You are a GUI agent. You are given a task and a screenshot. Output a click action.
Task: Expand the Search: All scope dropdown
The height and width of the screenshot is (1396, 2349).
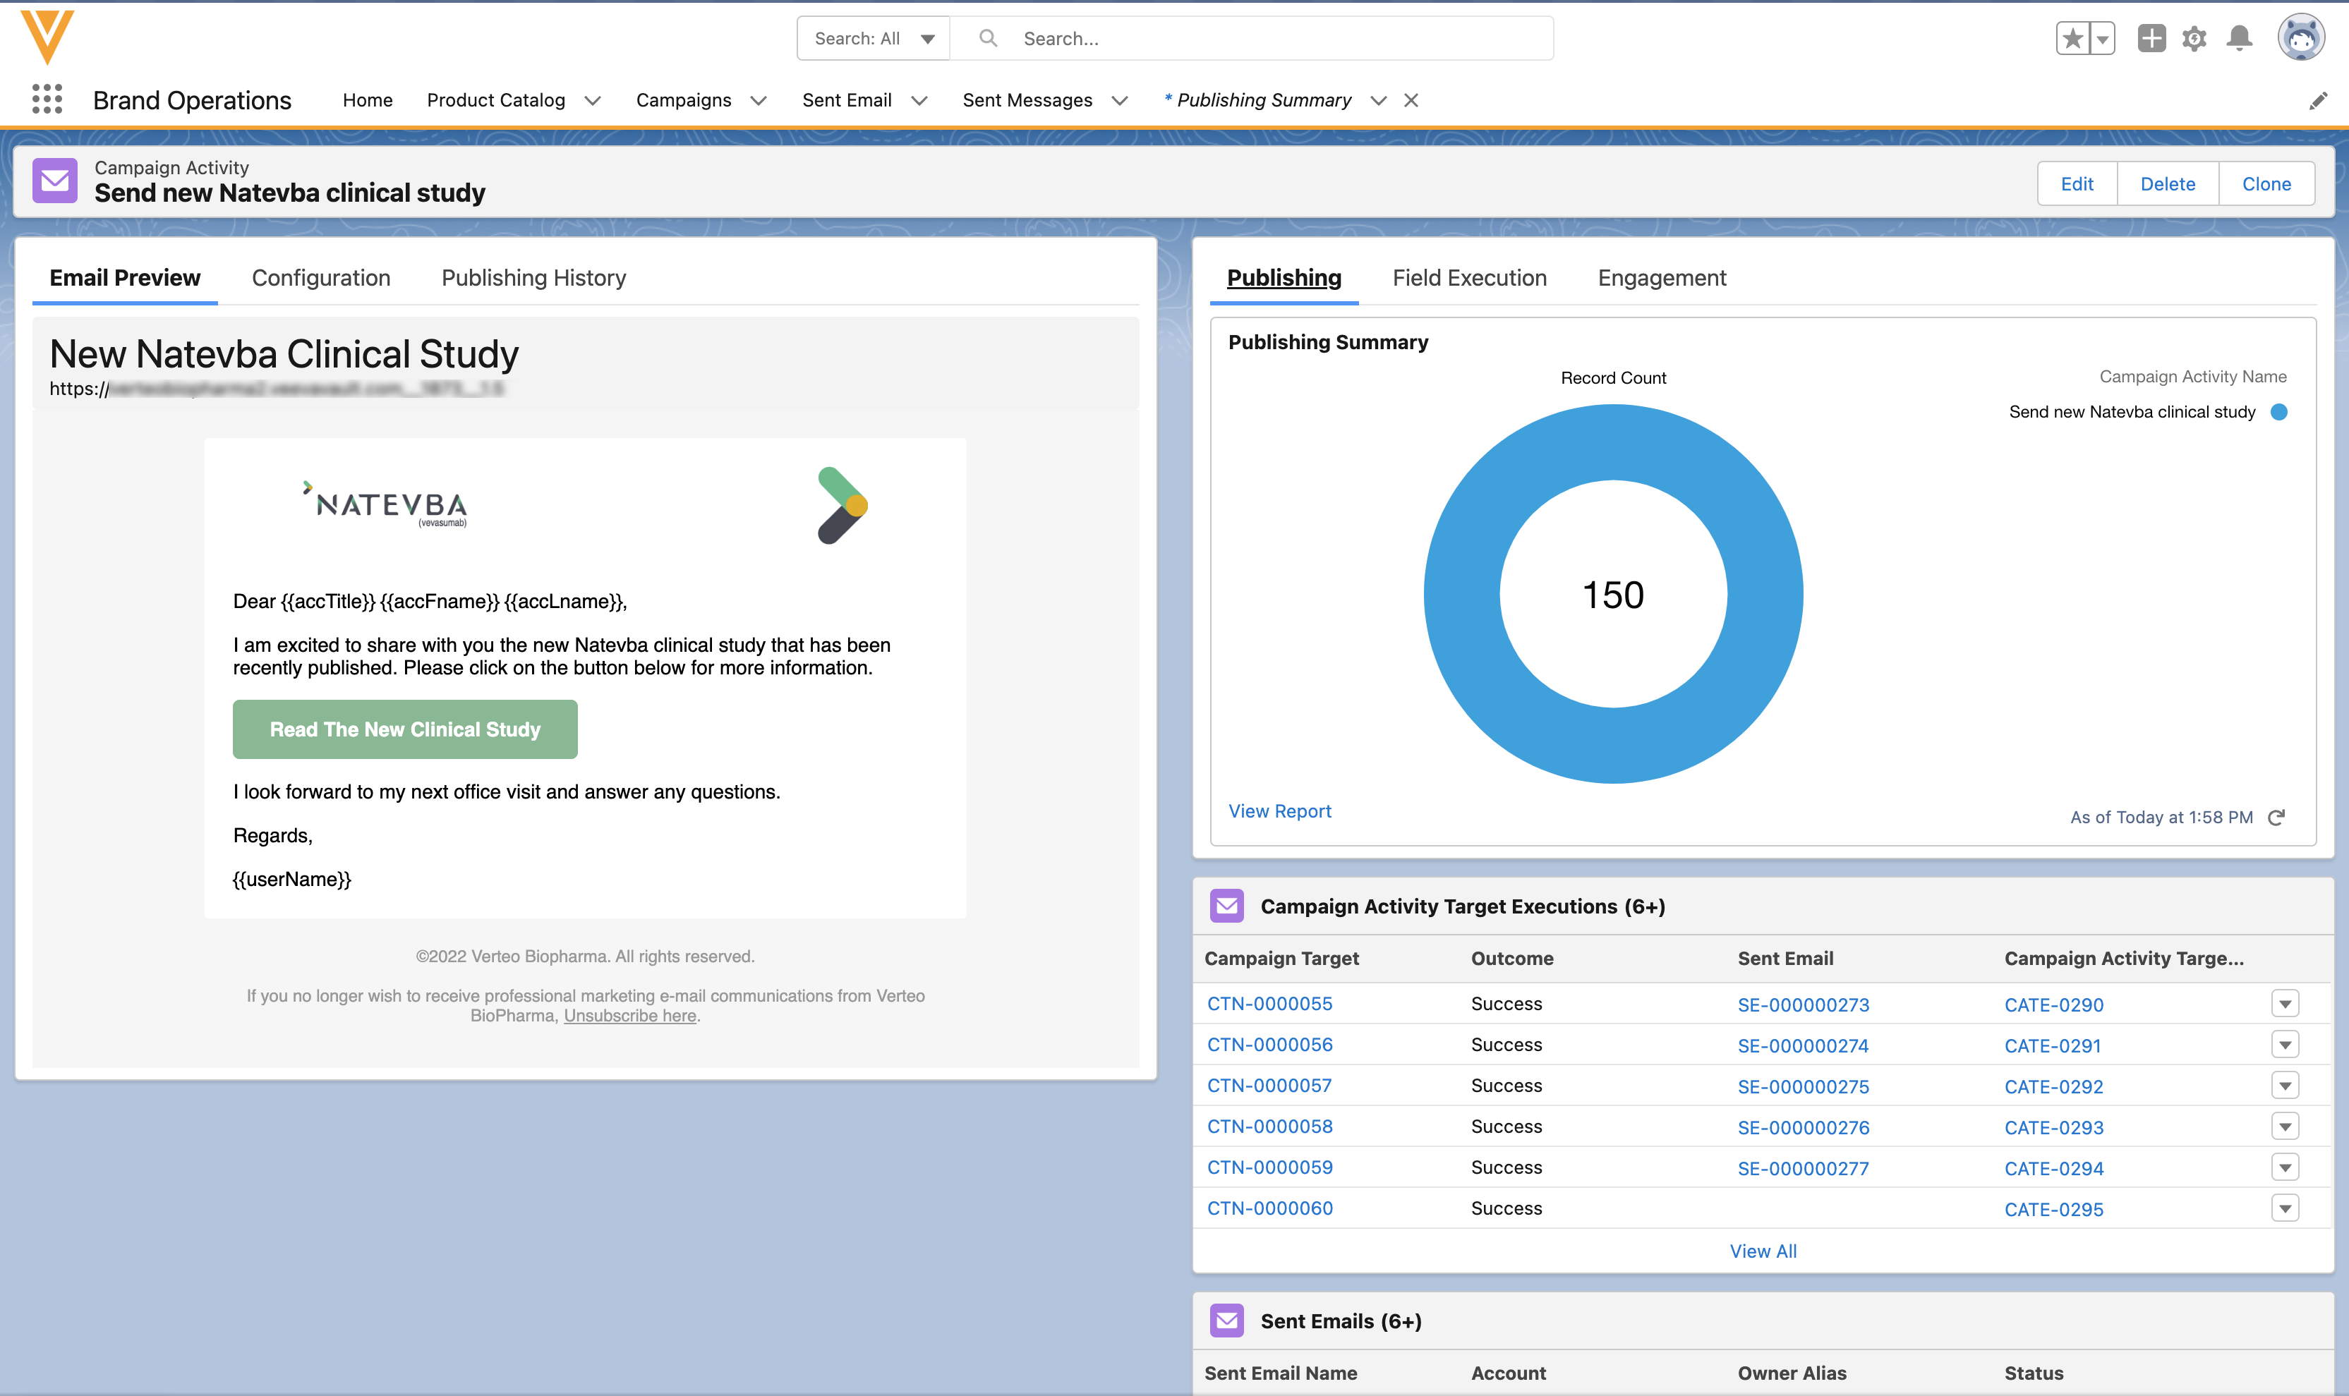[x=873, y=39]
